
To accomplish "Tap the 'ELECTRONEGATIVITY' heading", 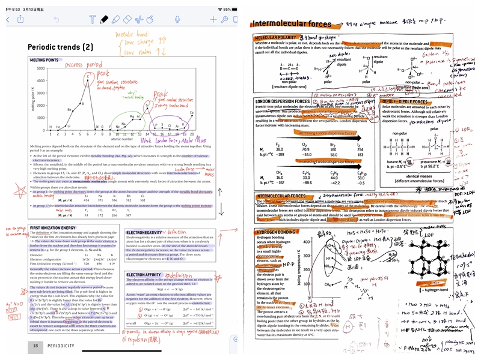I will tap(144, 233).
